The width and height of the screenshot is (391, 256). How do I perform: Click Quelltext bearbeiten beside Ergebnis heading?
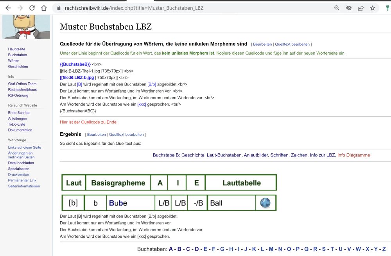click(126, 135)
